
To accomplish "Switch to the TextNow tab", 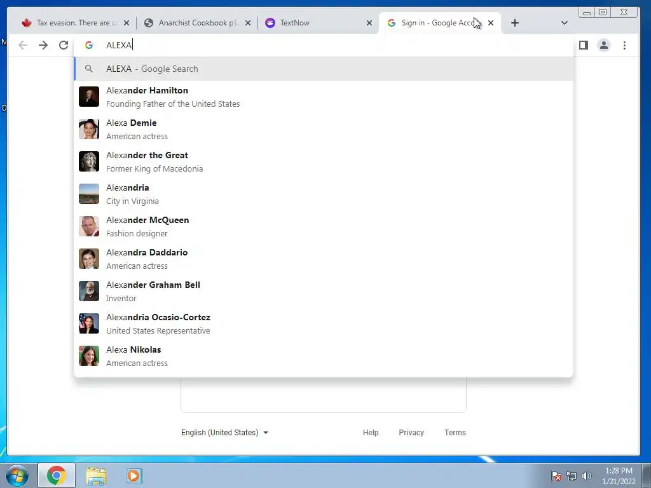I will tap(319, 23).
